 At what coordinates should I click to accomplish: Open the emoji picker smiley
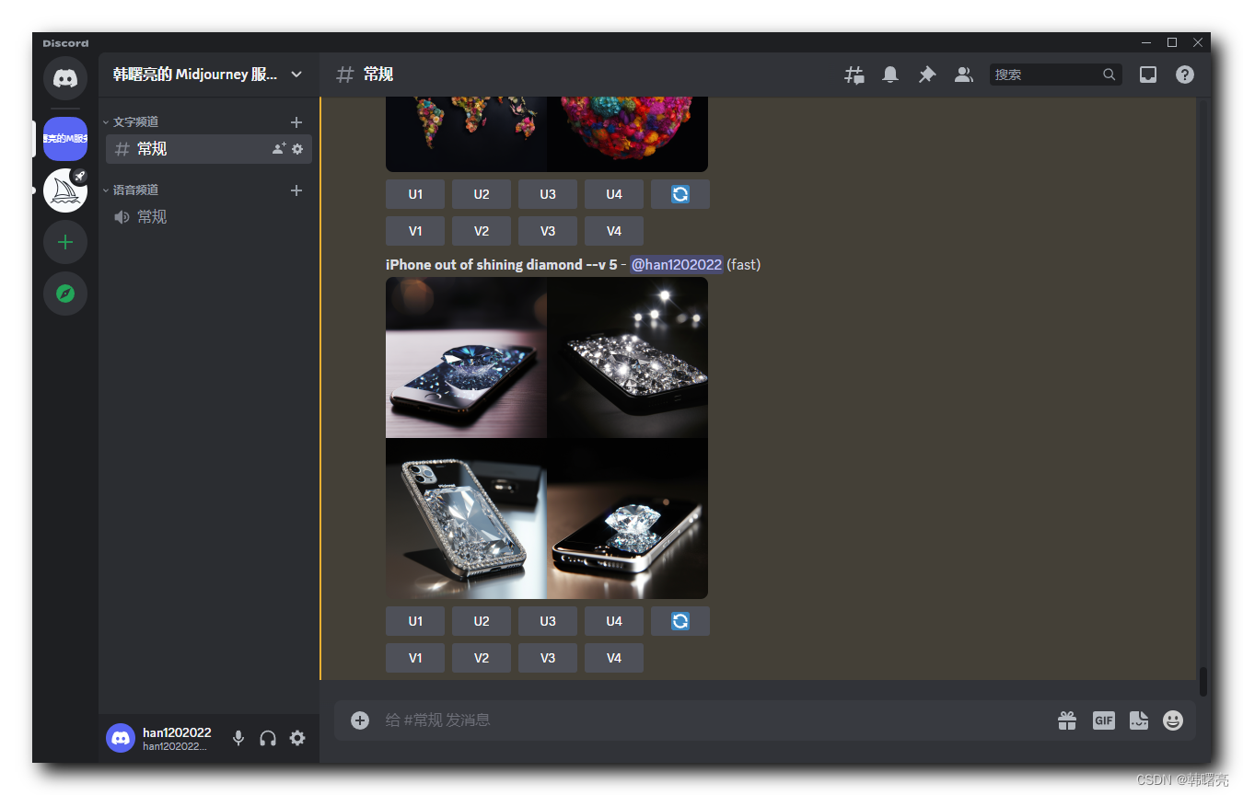1173,720
